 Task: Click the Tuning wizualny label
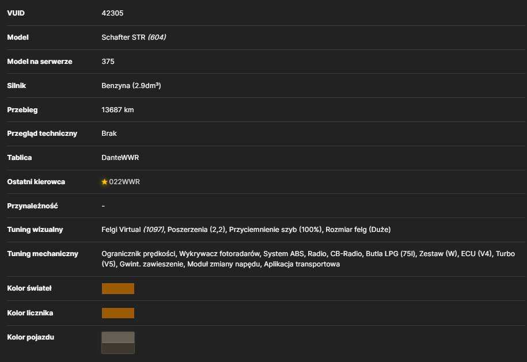[x=35, y=230]
